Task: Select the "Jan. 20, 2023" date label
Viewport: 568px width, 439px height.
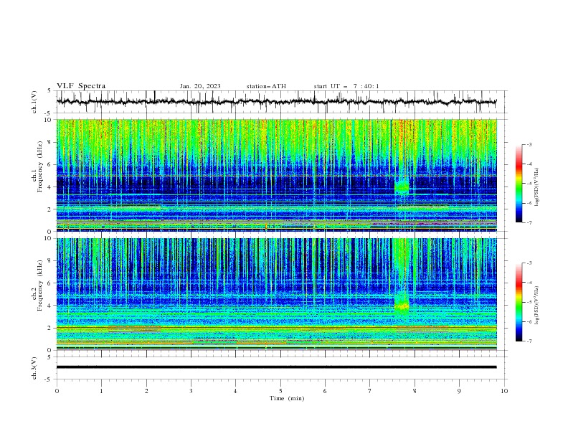Action: pyautogui.click(x=200, y=86)
